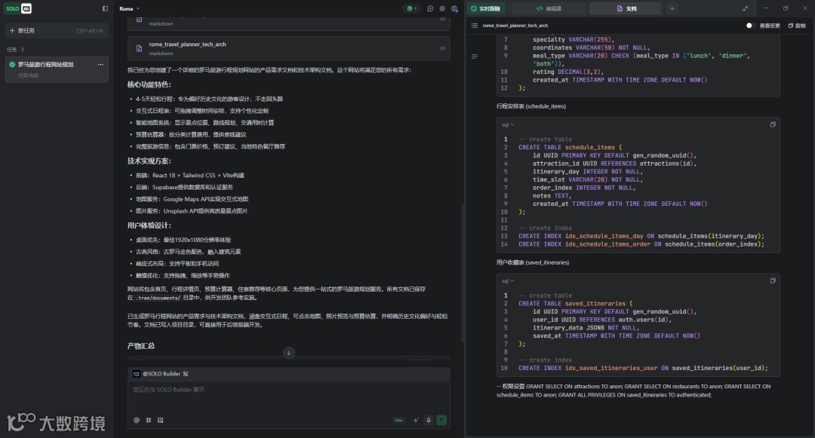Open the green agent dropdown in header
The width and height of the screenshot is (815, 438).
pyautogui.click(x=412, y=9)
